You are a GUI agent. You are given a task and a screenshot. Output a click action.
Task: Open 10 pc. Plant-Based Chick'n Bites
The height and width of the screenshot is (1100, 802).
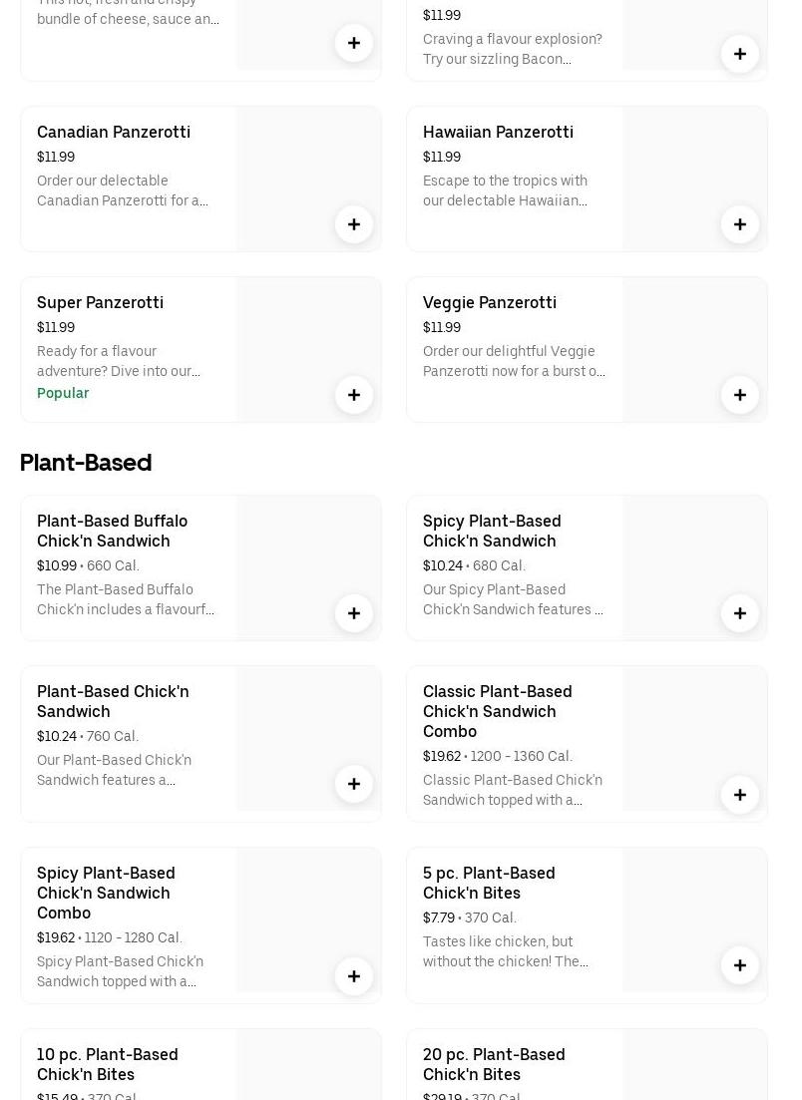click(108, 1064)
